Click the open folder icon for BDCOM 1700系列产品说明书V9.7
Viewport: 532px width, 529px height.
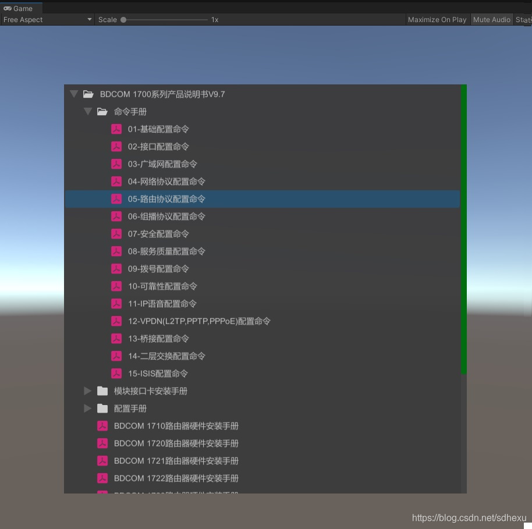[88, 94]
